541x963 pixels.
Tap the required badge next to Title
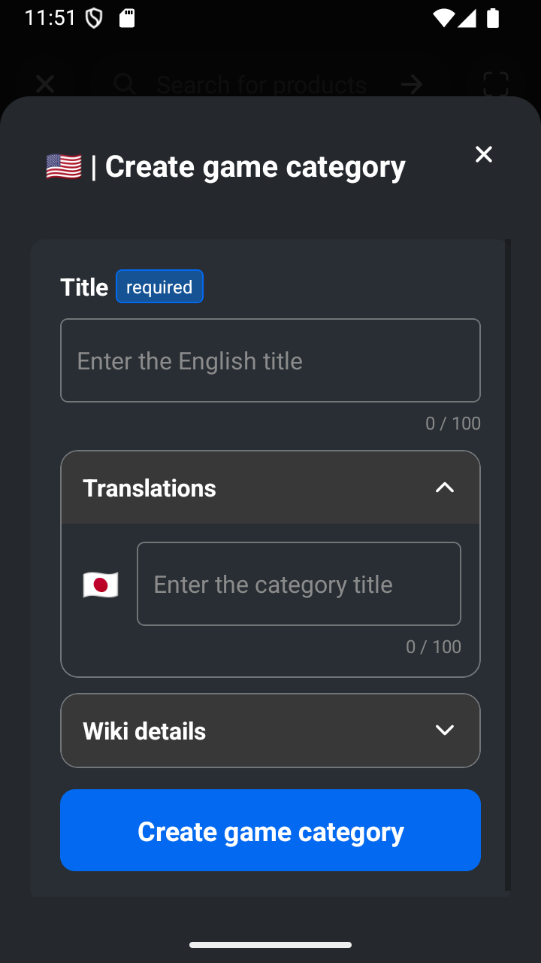(159, 287)
